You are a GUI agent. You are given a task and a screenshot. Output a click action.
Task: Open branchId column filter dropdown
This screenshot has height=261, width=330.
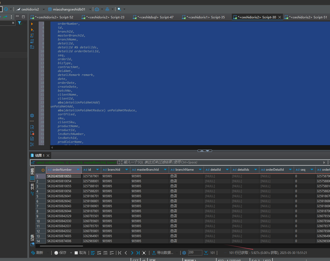click(x=127, y=170)
